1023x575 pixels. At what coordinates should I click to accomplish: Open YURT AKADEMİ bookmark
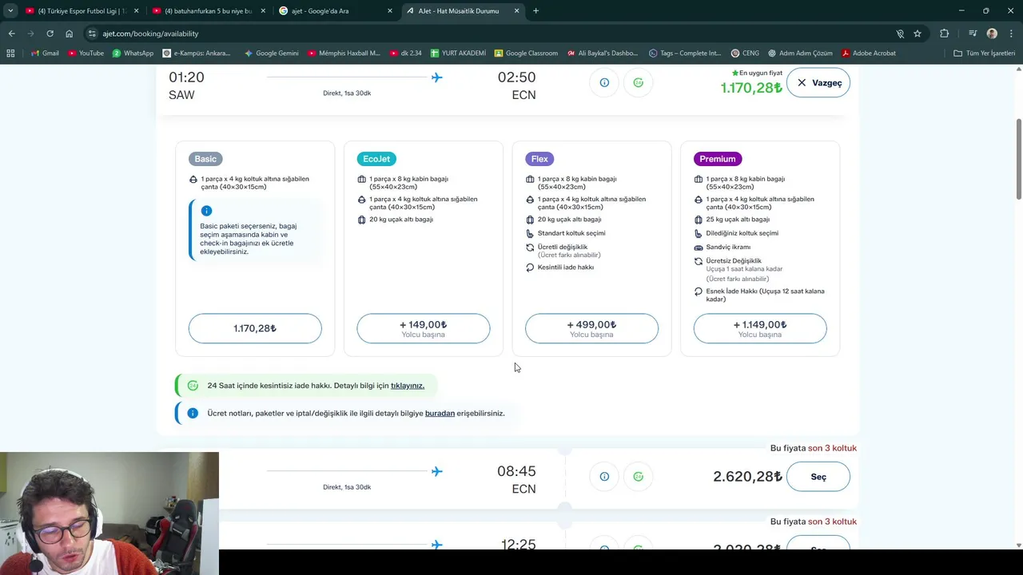pyautogui.click(x=458, y=54)
